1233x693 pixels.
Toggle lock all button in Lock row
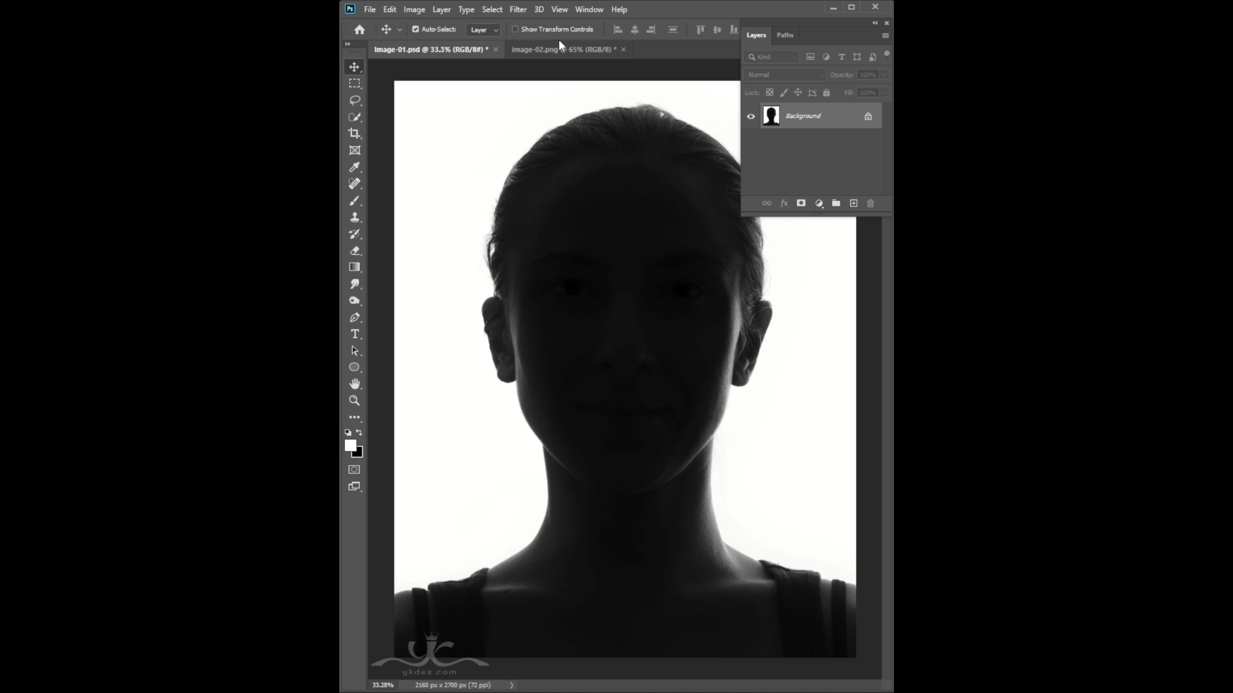(x=826, y=92)
